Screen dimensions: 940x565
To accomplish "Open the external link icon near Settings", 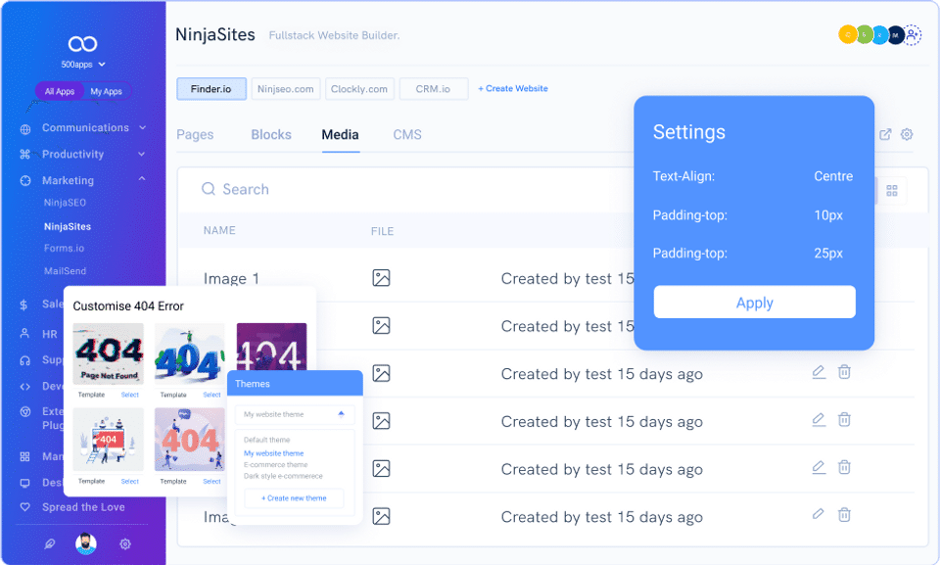I will pos(885,135).
